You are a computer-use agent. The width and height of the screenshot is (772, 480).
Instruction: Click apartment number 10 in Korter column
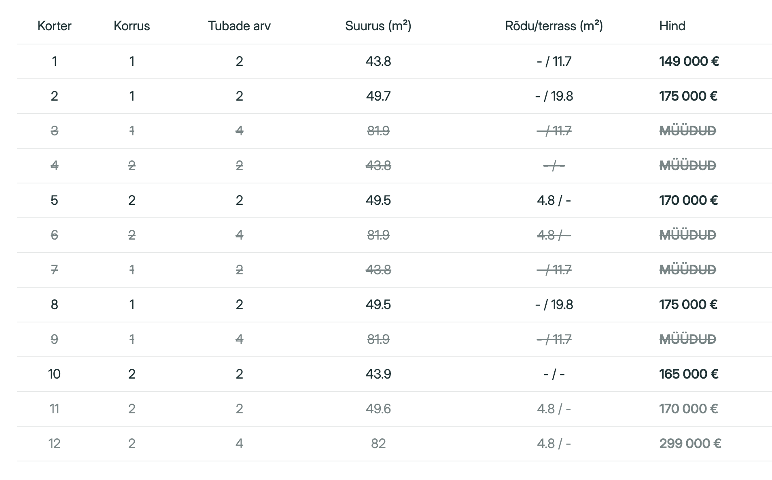tap(54, 374)
